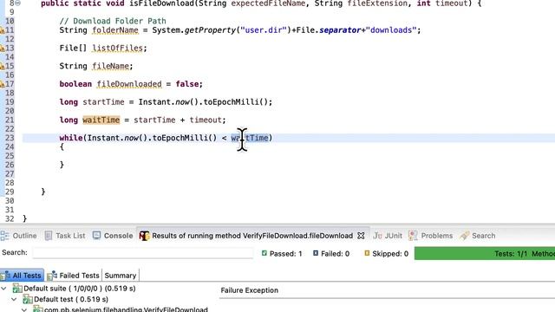Click the TestNG results Search input field
Image resolution: width=555 pixels, height=312 pixels.
(x=143, y=253)
